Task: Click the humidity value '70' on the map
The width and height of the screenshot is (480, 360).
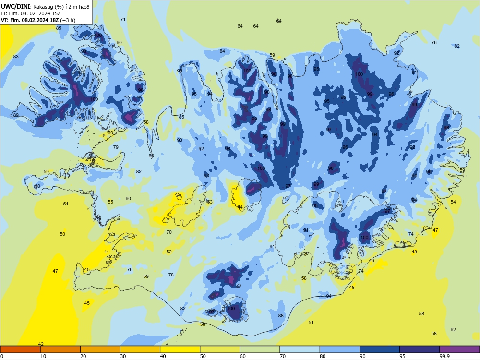Action: click(x=169, y=232)
